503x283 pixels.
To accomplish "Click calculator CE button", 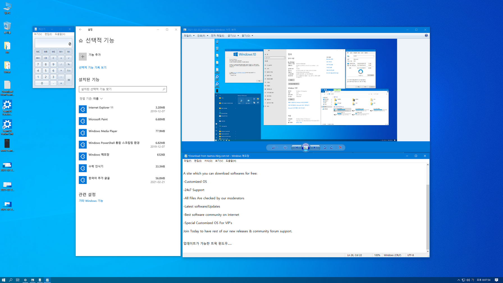I will [45, 58].
